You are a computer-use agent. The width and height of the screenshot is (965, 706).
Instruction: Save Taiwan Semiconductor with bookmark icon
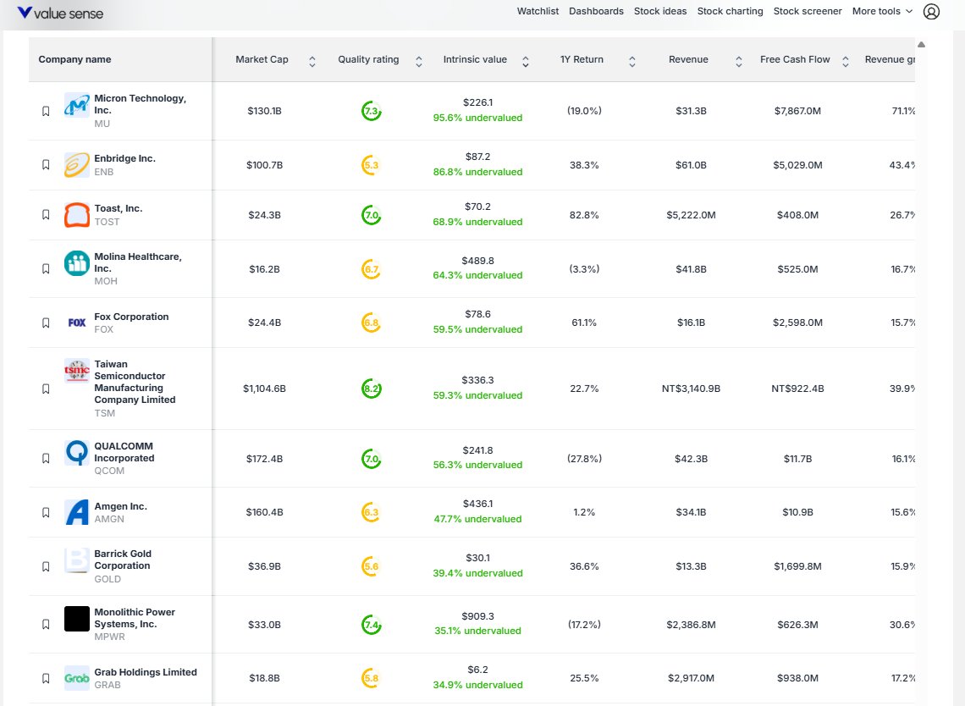(x=46, y=389)
